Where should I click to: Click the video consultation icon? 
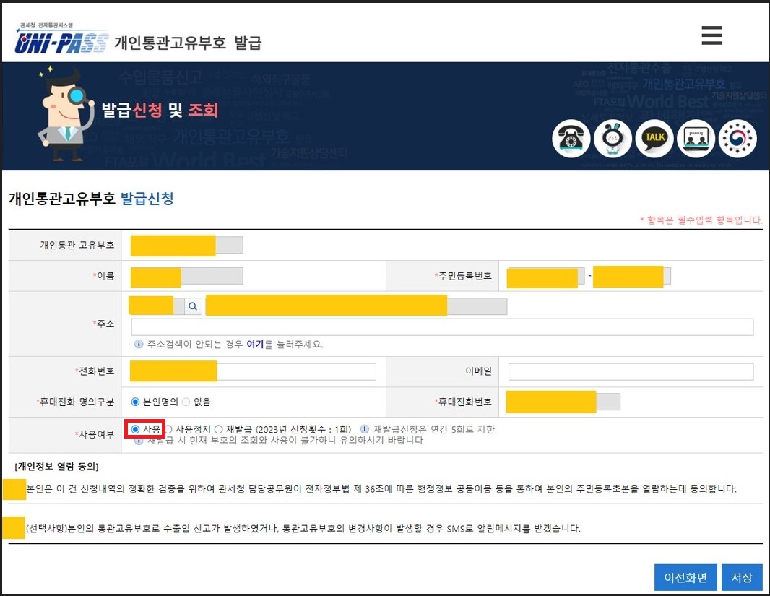pyautogui.click(x=695, y=139)
